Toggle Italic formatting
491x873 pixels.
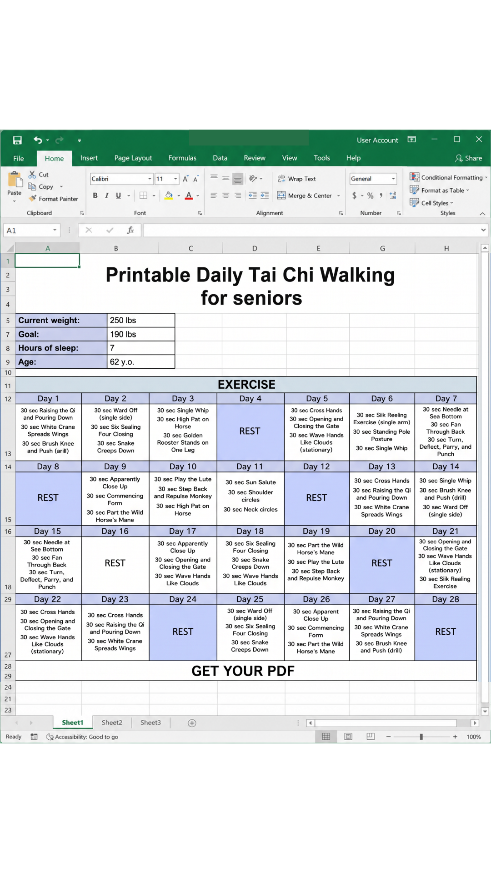tap(107, 196)
